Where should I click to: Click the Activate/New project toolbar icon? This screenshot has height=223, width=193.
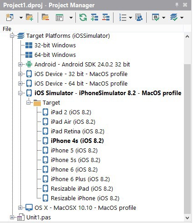tap(10, 17)
